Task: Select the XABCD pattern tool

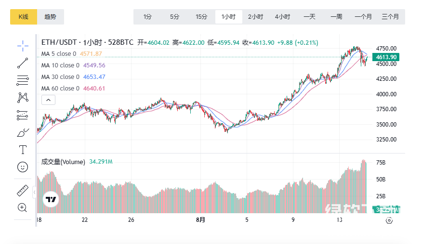Action: pyautogui.click(x=23, y=97)
